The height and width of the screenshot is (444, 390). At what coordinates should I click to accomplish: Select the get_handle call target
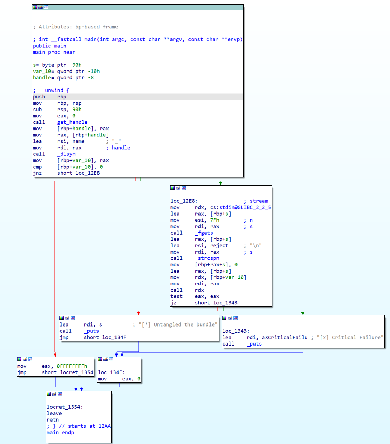pyautogui.click(x=72, y=122)
